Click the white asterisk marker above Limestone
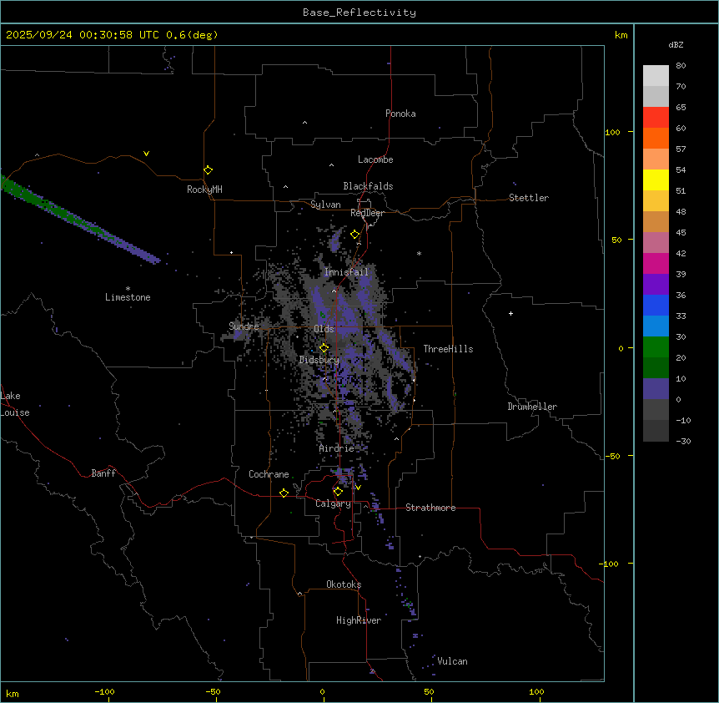The height and width of the screenshot is (703, 719). (128, 288)
